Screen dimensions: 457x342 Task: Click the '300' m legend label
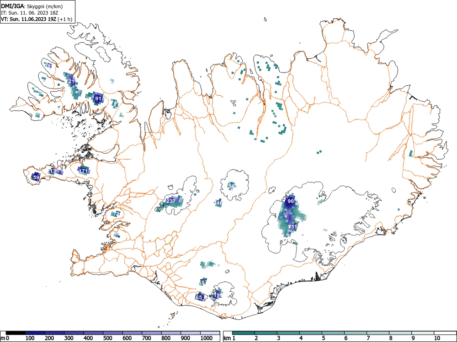pyautogui.click(x=69, y=338)
